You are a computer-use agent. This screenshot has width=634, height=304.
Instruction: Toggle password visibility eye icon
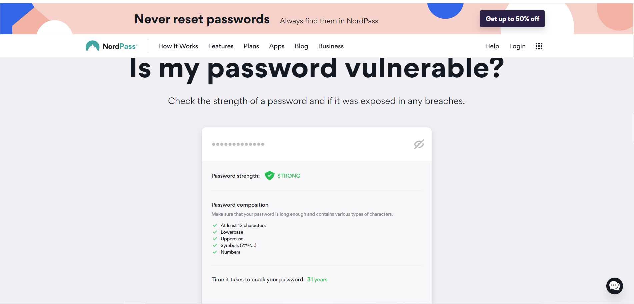point(419,144)
